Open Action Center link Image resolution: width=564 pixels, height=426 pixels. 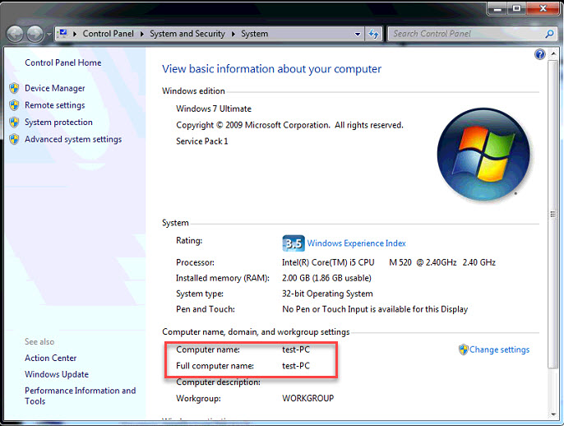[50, 358]
